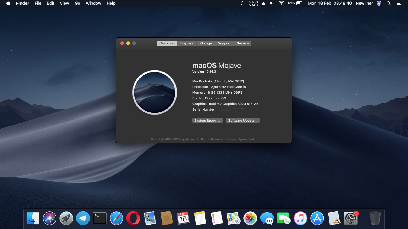Click the Memory 8 GB value
408x229 pixels.
[225, 92]
